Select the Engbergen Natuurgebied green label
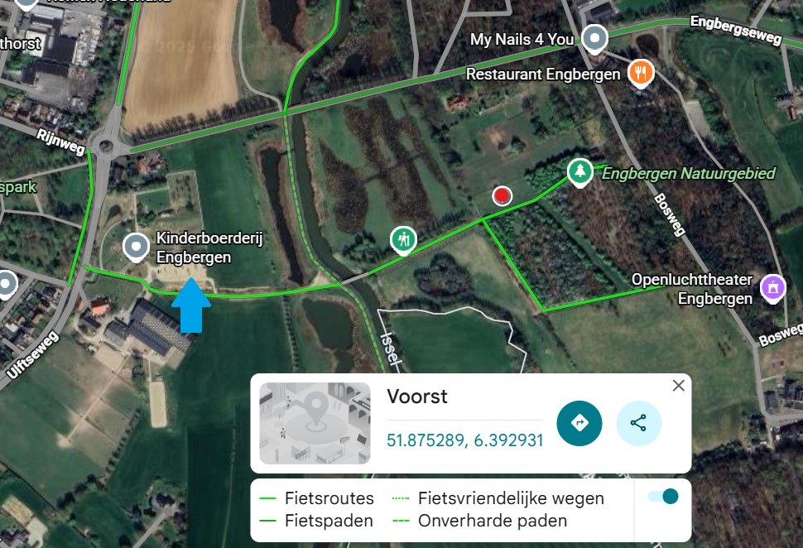This screenshot has width=803, height=548. pos(689,174)
